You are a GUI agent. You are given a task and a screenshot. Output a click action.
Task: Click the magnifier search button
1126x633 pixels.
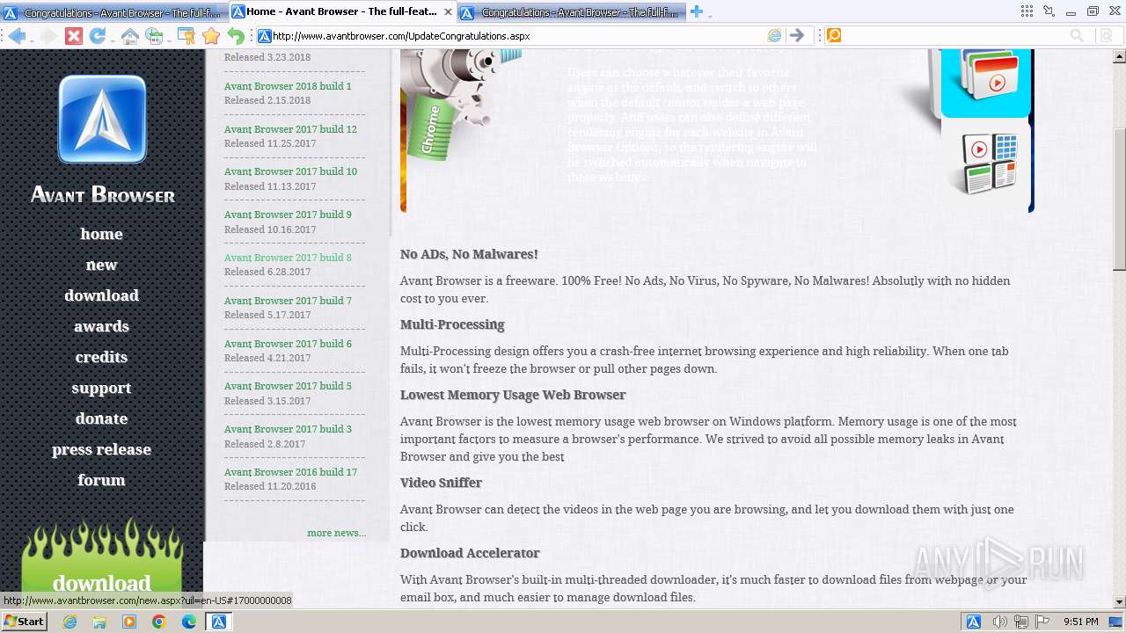[x=1077, y=36]
